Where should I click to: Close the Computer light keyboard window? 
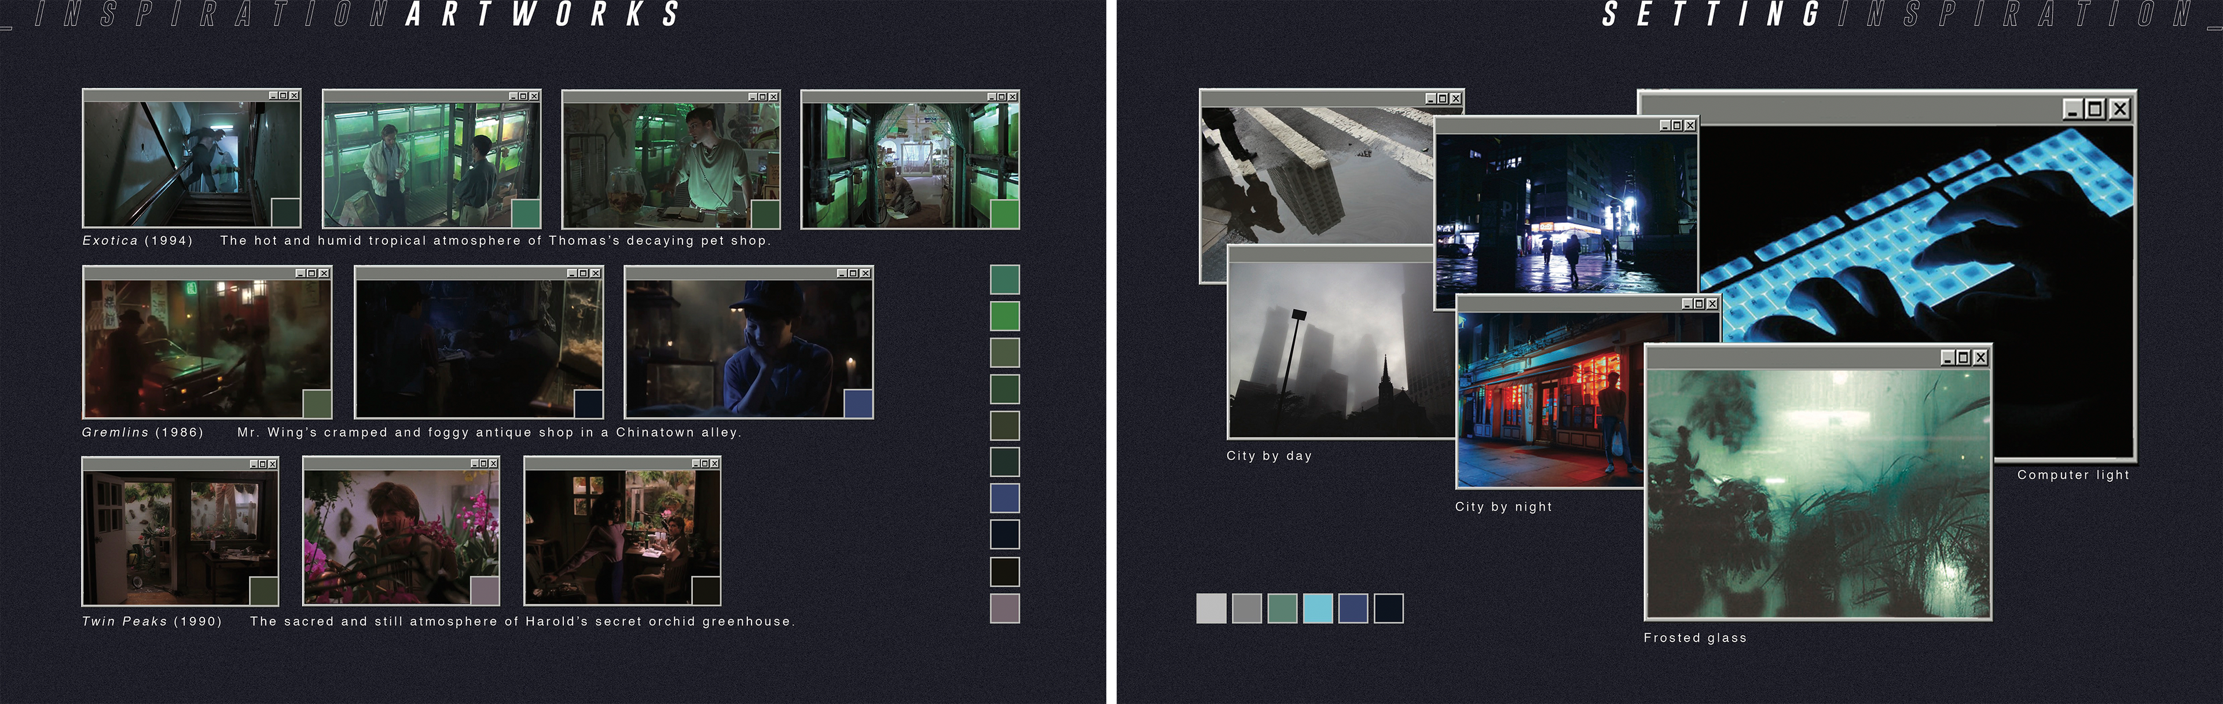tap(2121, 109)
